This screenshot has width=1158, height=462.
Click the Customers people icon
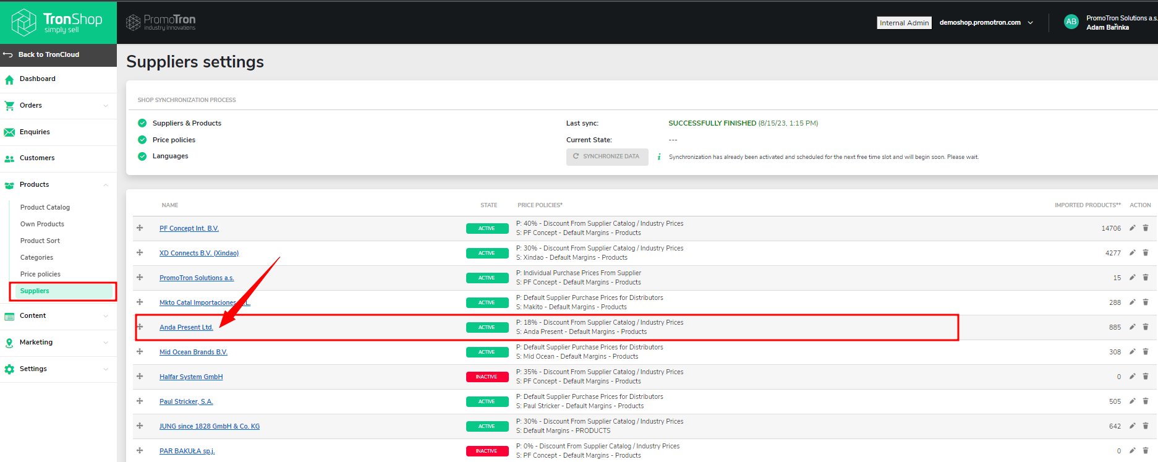click(x=9, y=159)
